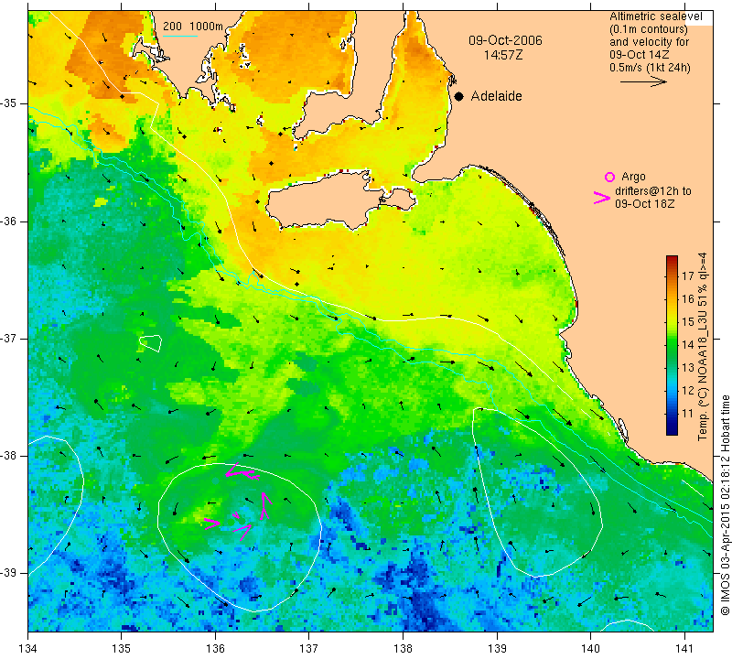Click Kangaroo Island on the map
The width and height of the screenshot is (732, 659).
pyautogui.click(x=327, y=200)
